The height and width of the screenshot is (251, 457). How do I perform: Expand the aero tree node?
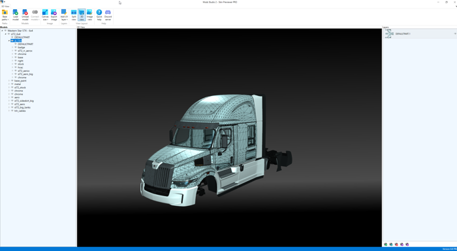pyautogui.click(x=9, y=97)
